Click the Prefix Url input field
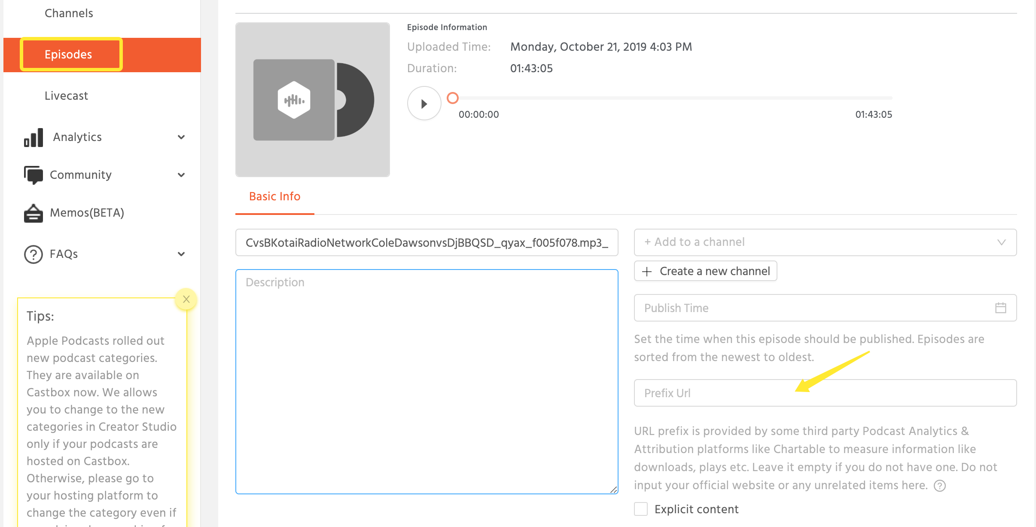Screen dimensions: 1036x527 click(825, 393)
